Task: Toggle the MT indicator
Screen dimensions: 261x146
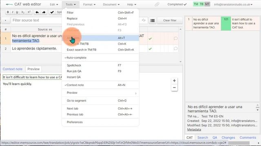Action: [x=207, y=4]
